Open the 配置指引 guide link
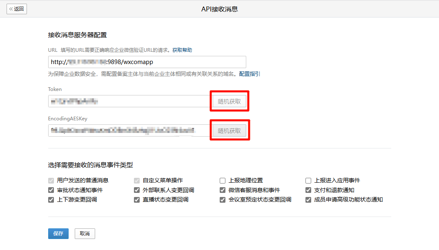 250,74
